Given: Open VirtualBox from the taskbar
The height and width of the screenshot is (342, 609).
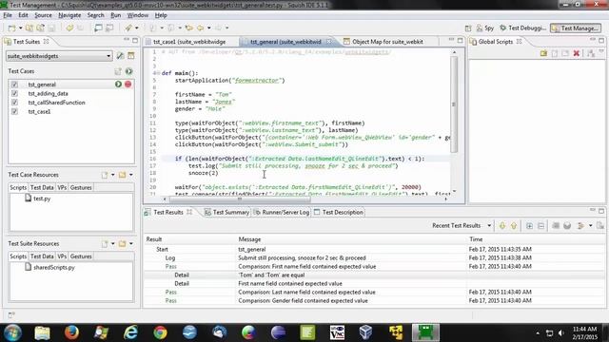Looking at the screenshot, I should [x=365, y=332].
